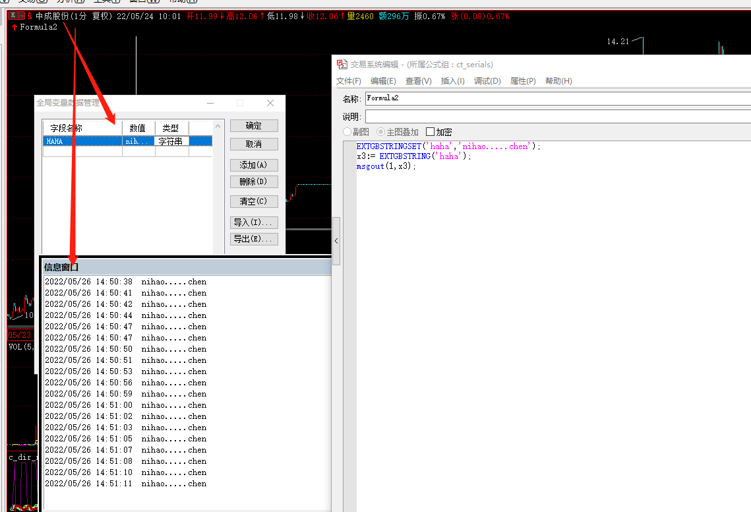Click the 14.21 price label on chart
The image size is (751, 512).
pyautogui.click(x=618, y=42)
